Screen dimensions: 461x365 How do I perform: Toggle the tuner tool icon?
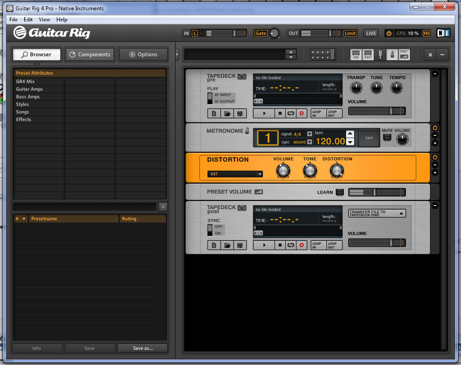[x=380, y=55]
